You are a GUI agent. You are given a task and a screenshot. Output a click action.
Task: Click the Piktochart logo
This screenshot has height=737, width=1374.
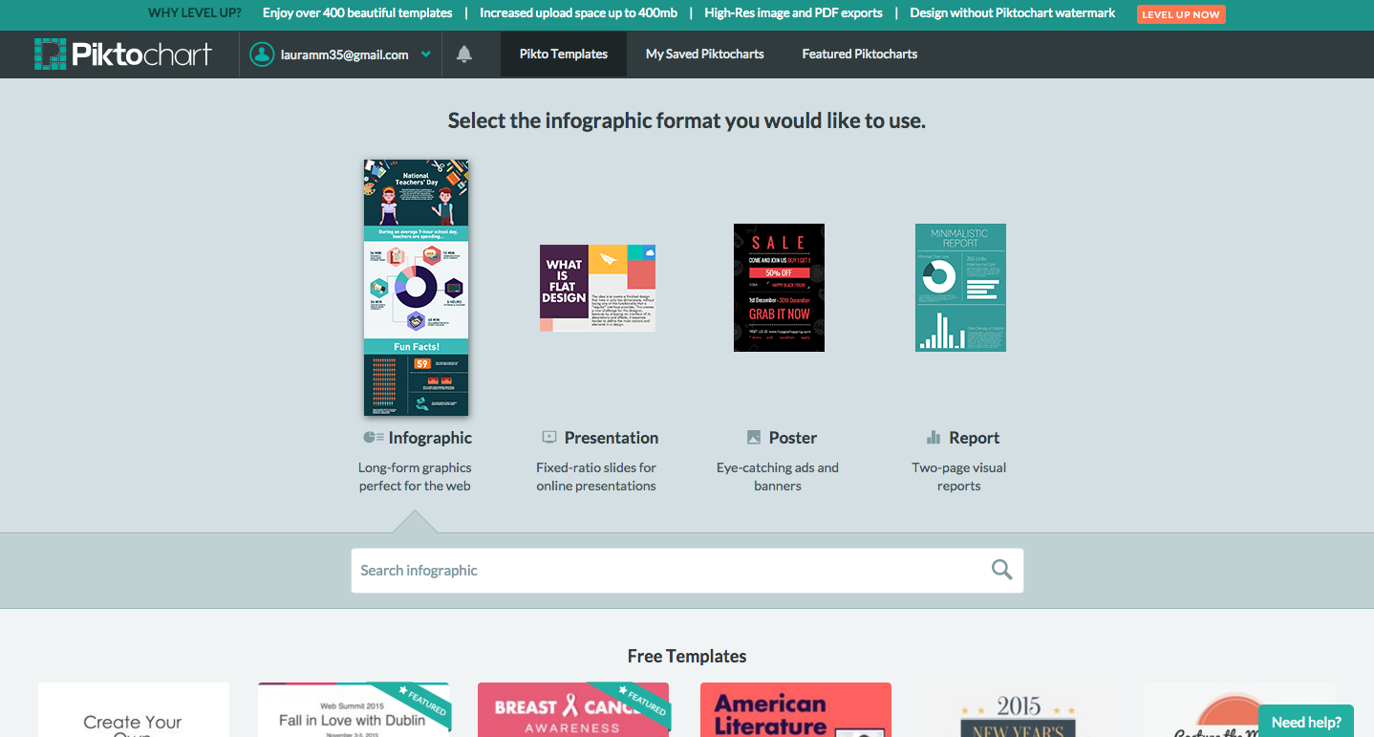(x=123, y=54)
